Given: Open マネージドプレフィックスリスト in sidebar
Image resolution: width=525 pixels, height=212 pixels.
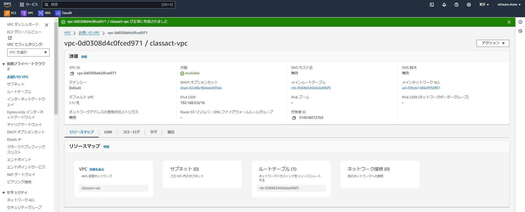Looking at the screenshot, I should coord(26,149).
